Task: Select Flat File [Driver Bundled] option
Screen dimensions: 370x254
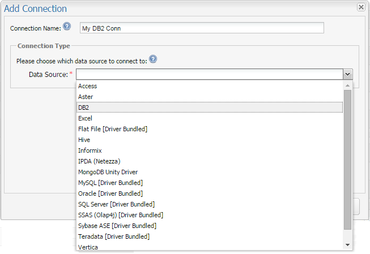Action: tap(113, 129)
